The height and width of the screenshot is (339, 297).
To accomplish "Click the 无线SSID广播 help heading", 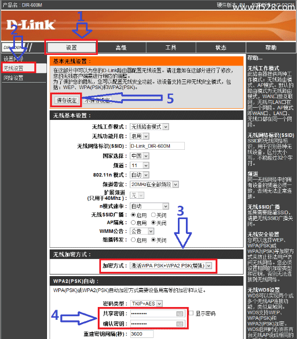I will click(x=264, y=207).
